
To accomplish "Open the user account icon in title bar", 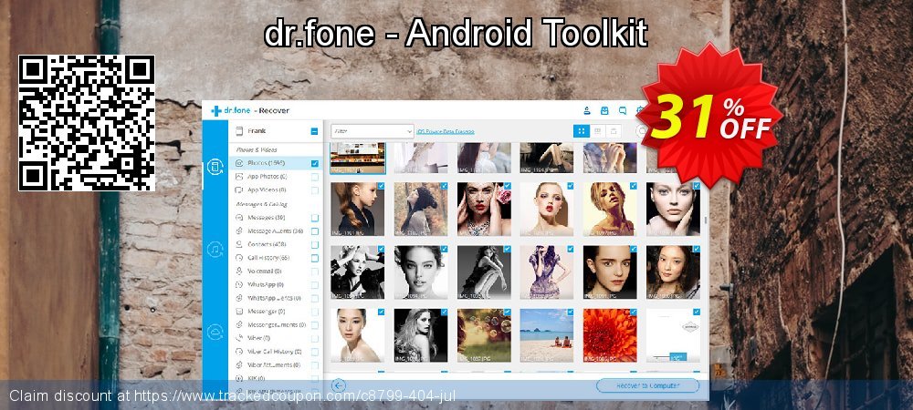I will tap(587, 110).
